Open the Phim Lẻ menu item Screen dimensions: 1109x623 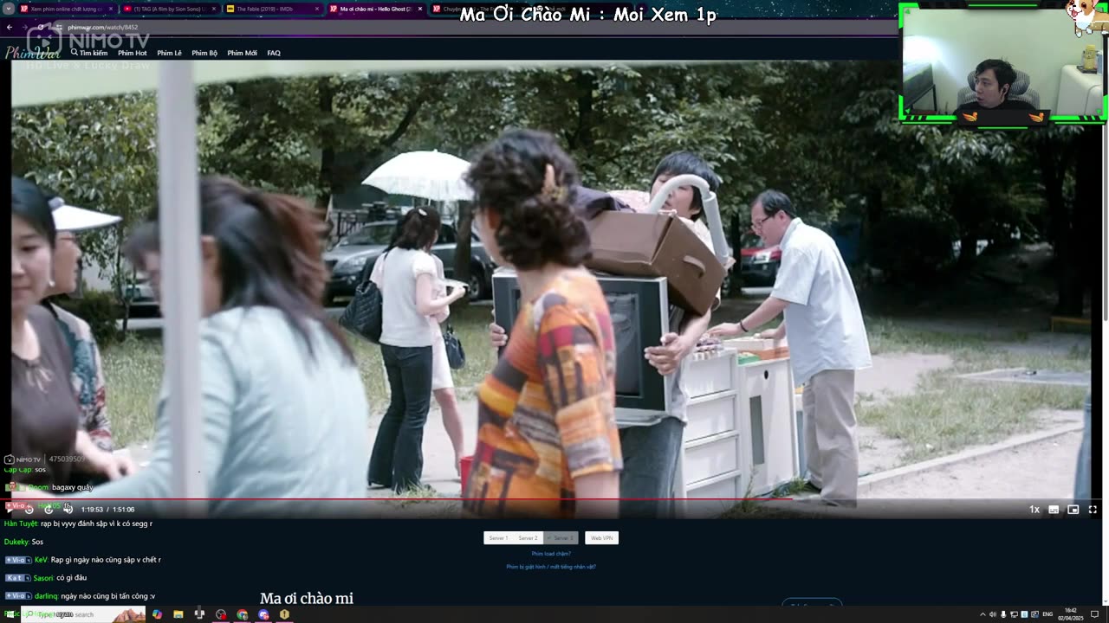click(x=169, y=53)
